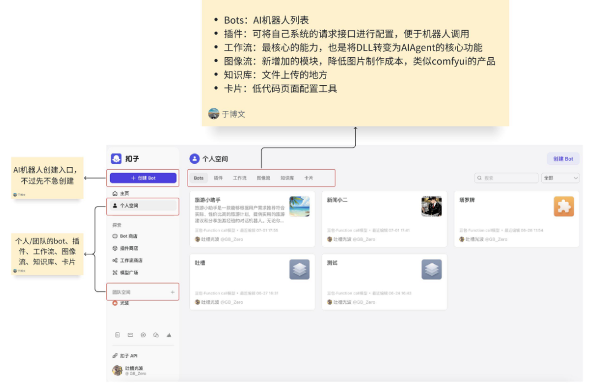Switch to the 插件 tab
Image resolution: width=594 pixels, height=388 pixels.
click(218, 178)
